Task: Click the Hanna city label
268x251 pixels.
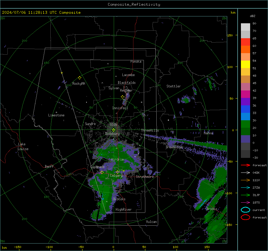Action: (208, 133)
